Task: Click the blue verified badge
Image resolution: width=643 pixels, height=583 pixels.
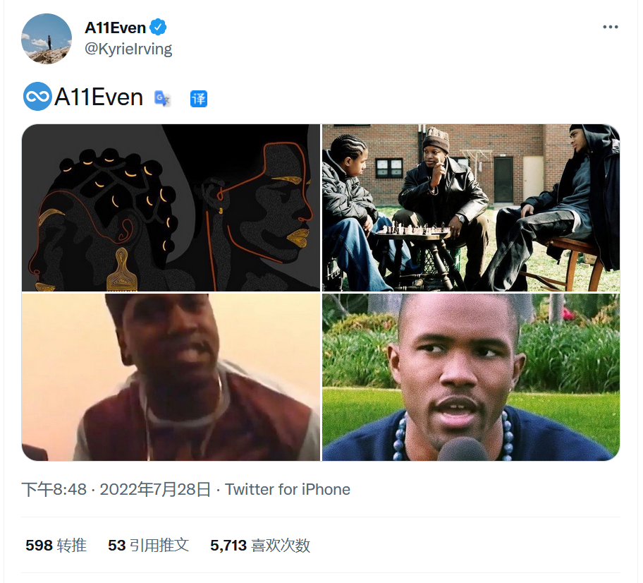Action: [158, 28]
